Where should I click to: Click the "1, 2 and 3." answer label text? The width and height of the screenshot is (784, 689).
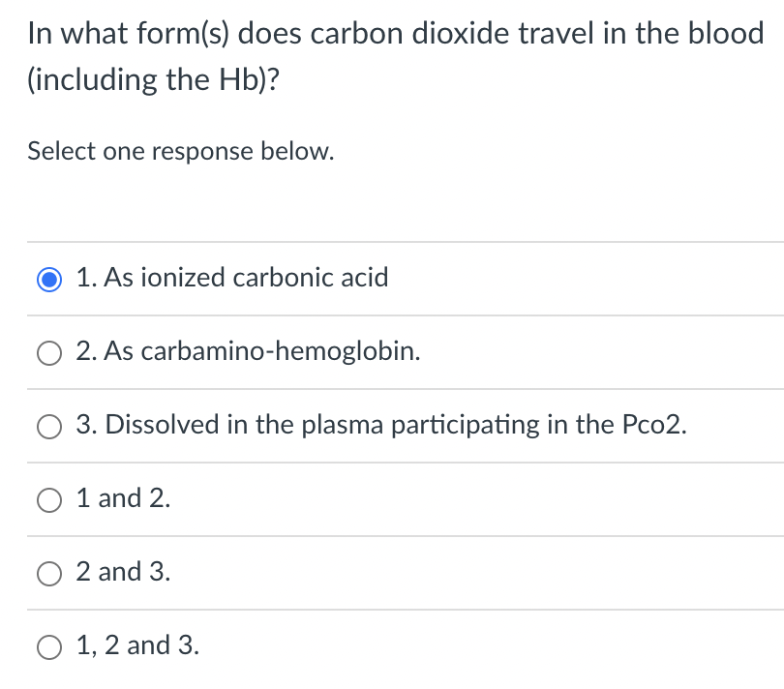pyautogui.click(x=137, y=645)
